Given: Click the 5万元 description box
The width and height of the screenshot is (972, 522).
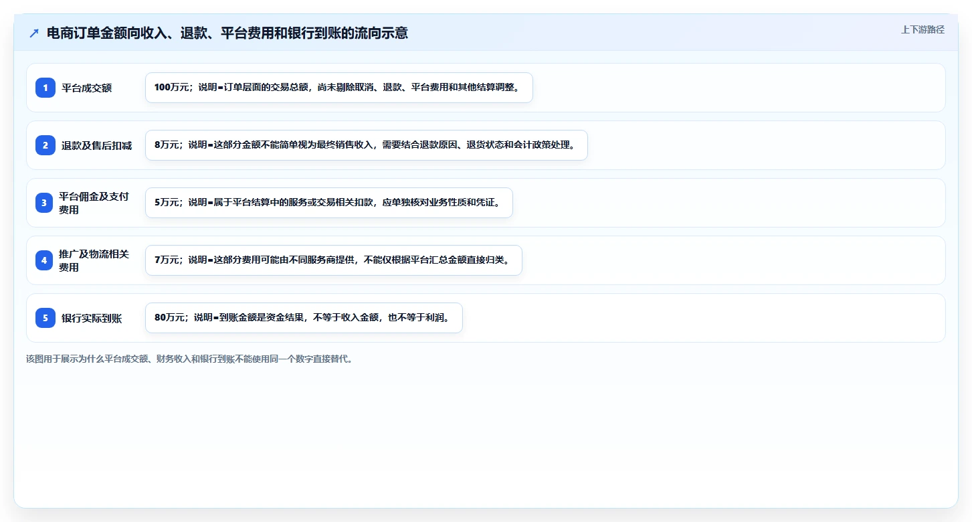Looking at the screenshot, I should click(x=329, y=203).
